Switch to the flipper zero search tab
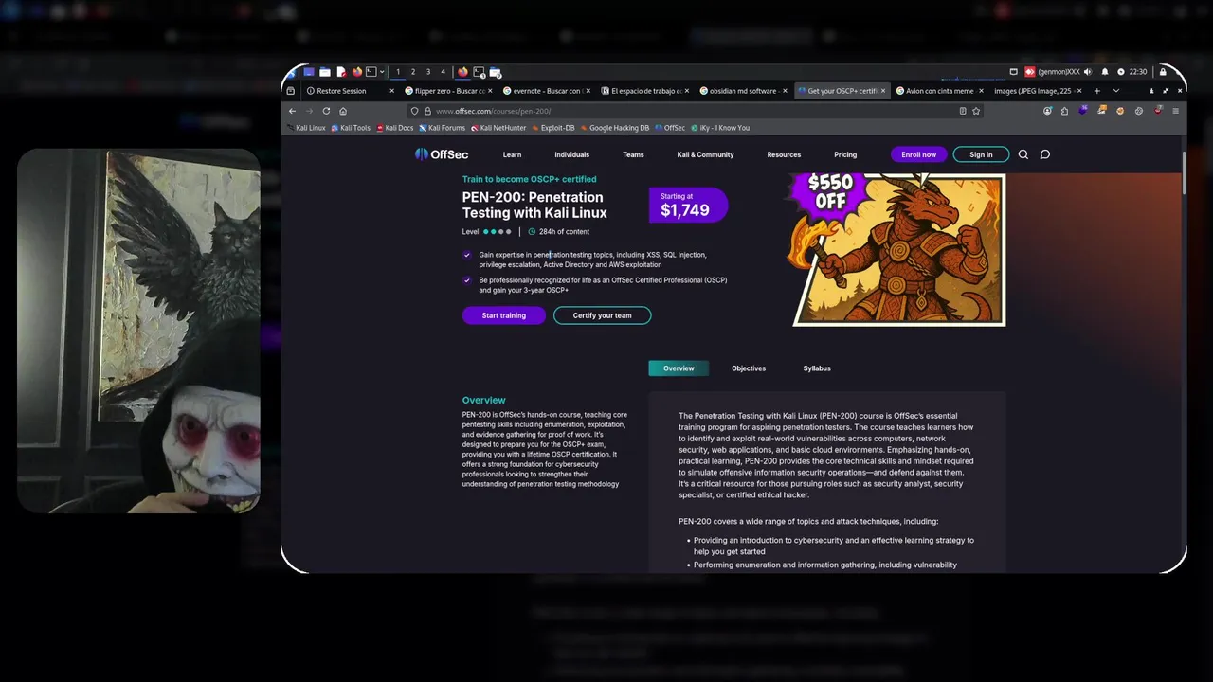 click(450, 91)
